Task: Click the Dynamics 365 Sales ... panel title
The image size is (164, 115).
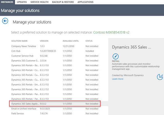Action: 131,47
